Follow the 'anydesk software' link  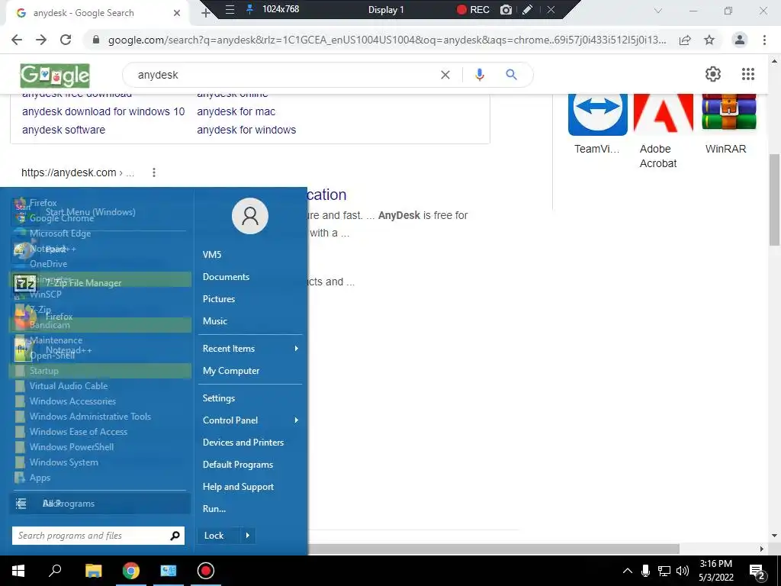pos(64,130)
